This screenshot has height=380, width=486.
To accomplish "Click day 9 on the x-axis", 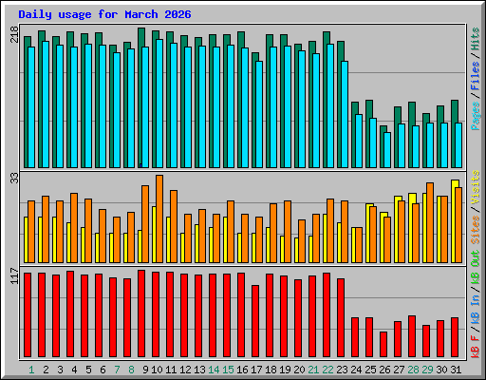I will [145, 370].
